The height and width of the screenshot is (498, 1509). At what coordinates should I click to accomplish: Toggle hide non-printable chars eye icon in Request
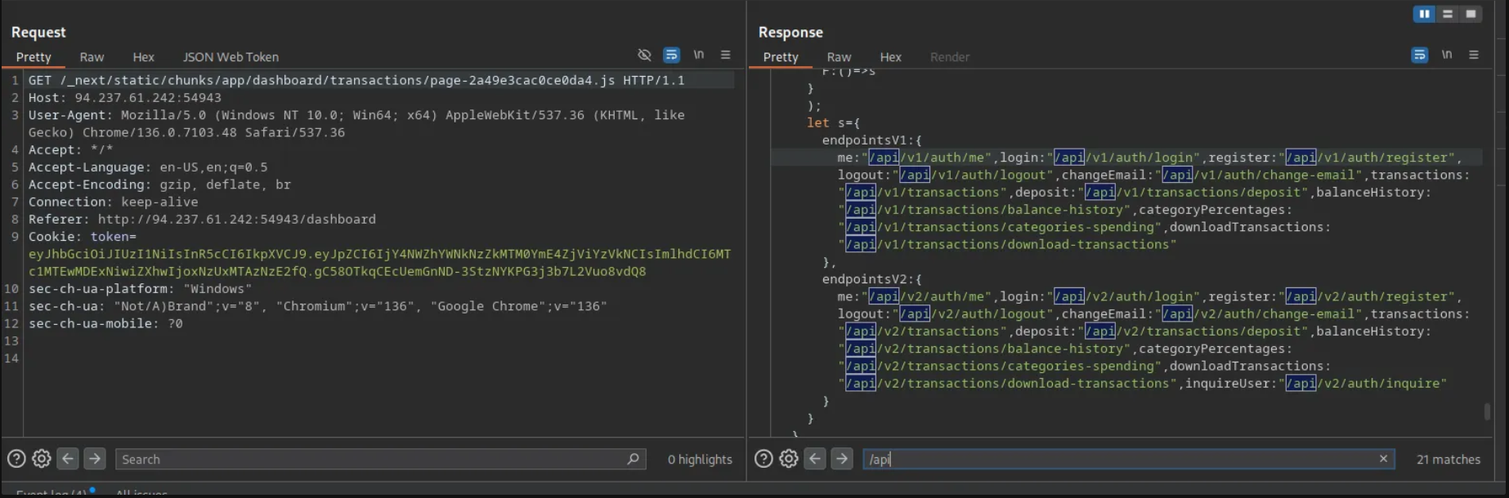pyautogui.click(x=644, y=55)
